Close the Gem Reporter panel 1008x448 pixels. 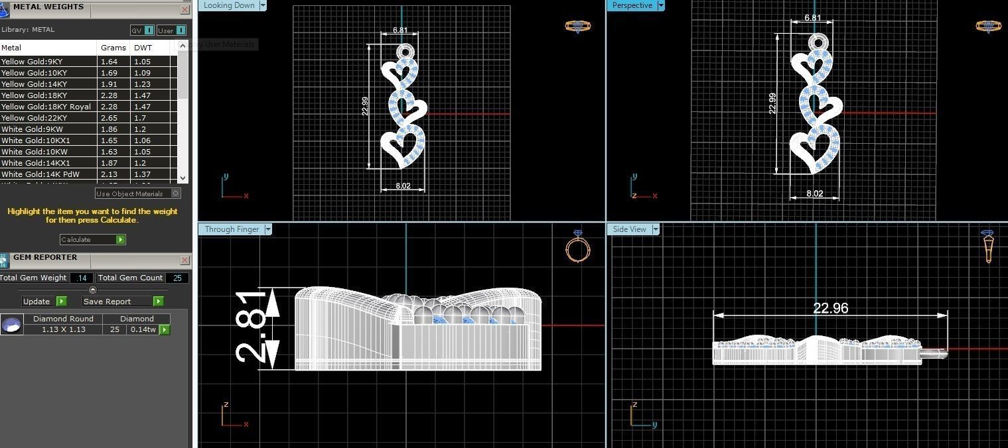tap(185, 260)
